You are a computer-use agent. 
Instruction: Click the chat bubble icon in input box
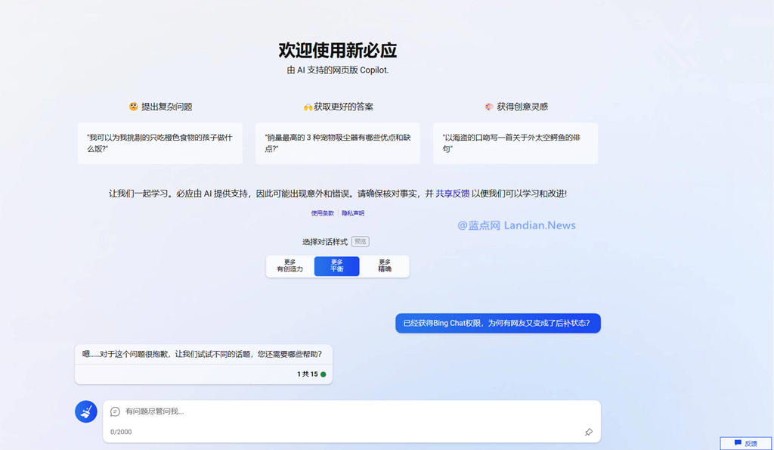click(115, 411)
